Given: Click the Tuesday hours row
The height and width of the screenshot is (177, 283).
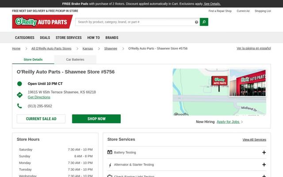Looking at the screenshot, I should (x=56, y=169).
